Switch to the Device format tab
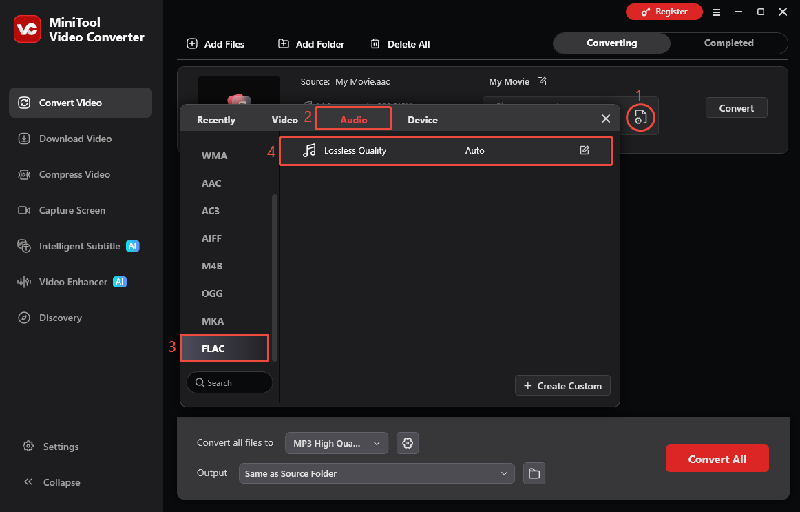 [x=423, y=120]
